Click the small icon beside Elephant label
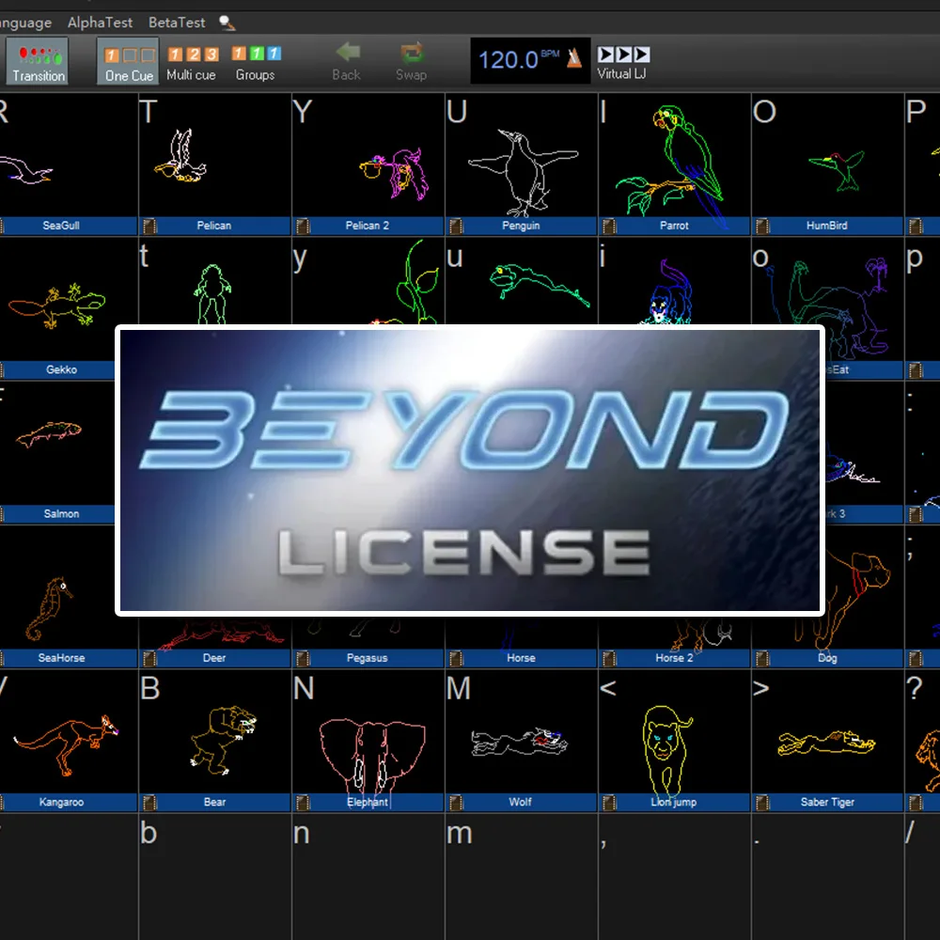This screenshot has width=940, height=940. (x=303, y=802)
